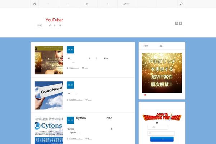Open Cyfons category link under 09.27 post
Screen dimensions: 216x144
point(76,100)
